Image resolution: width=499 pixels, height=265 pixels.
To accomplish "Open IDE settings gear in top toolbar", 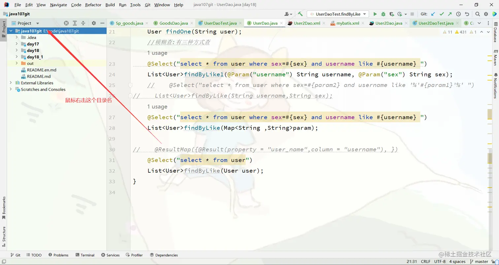I will (486, 14).
